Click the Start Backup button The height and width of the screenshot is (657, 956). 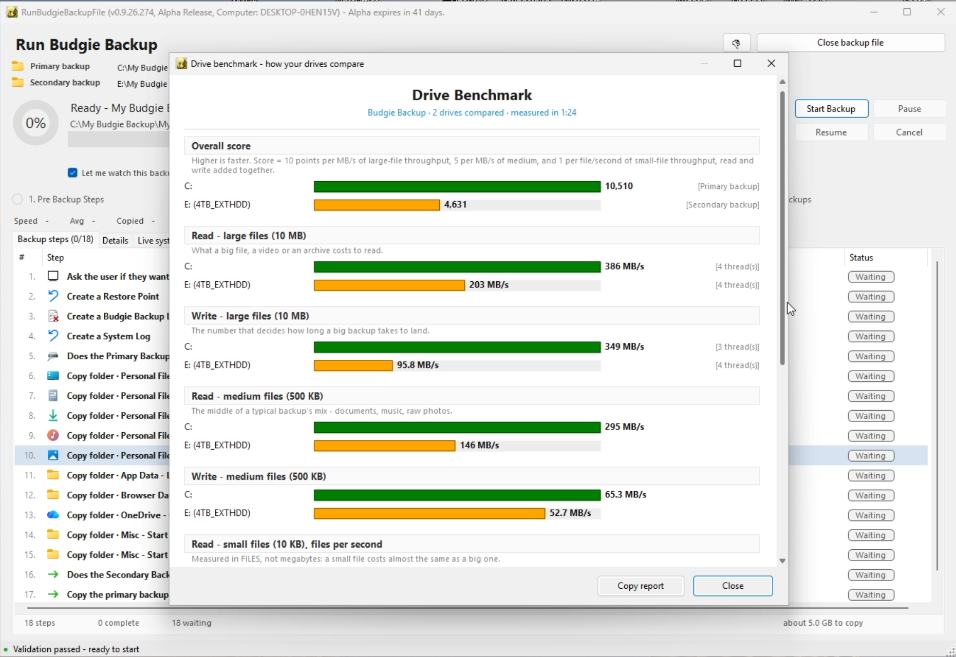click(831, 109)
